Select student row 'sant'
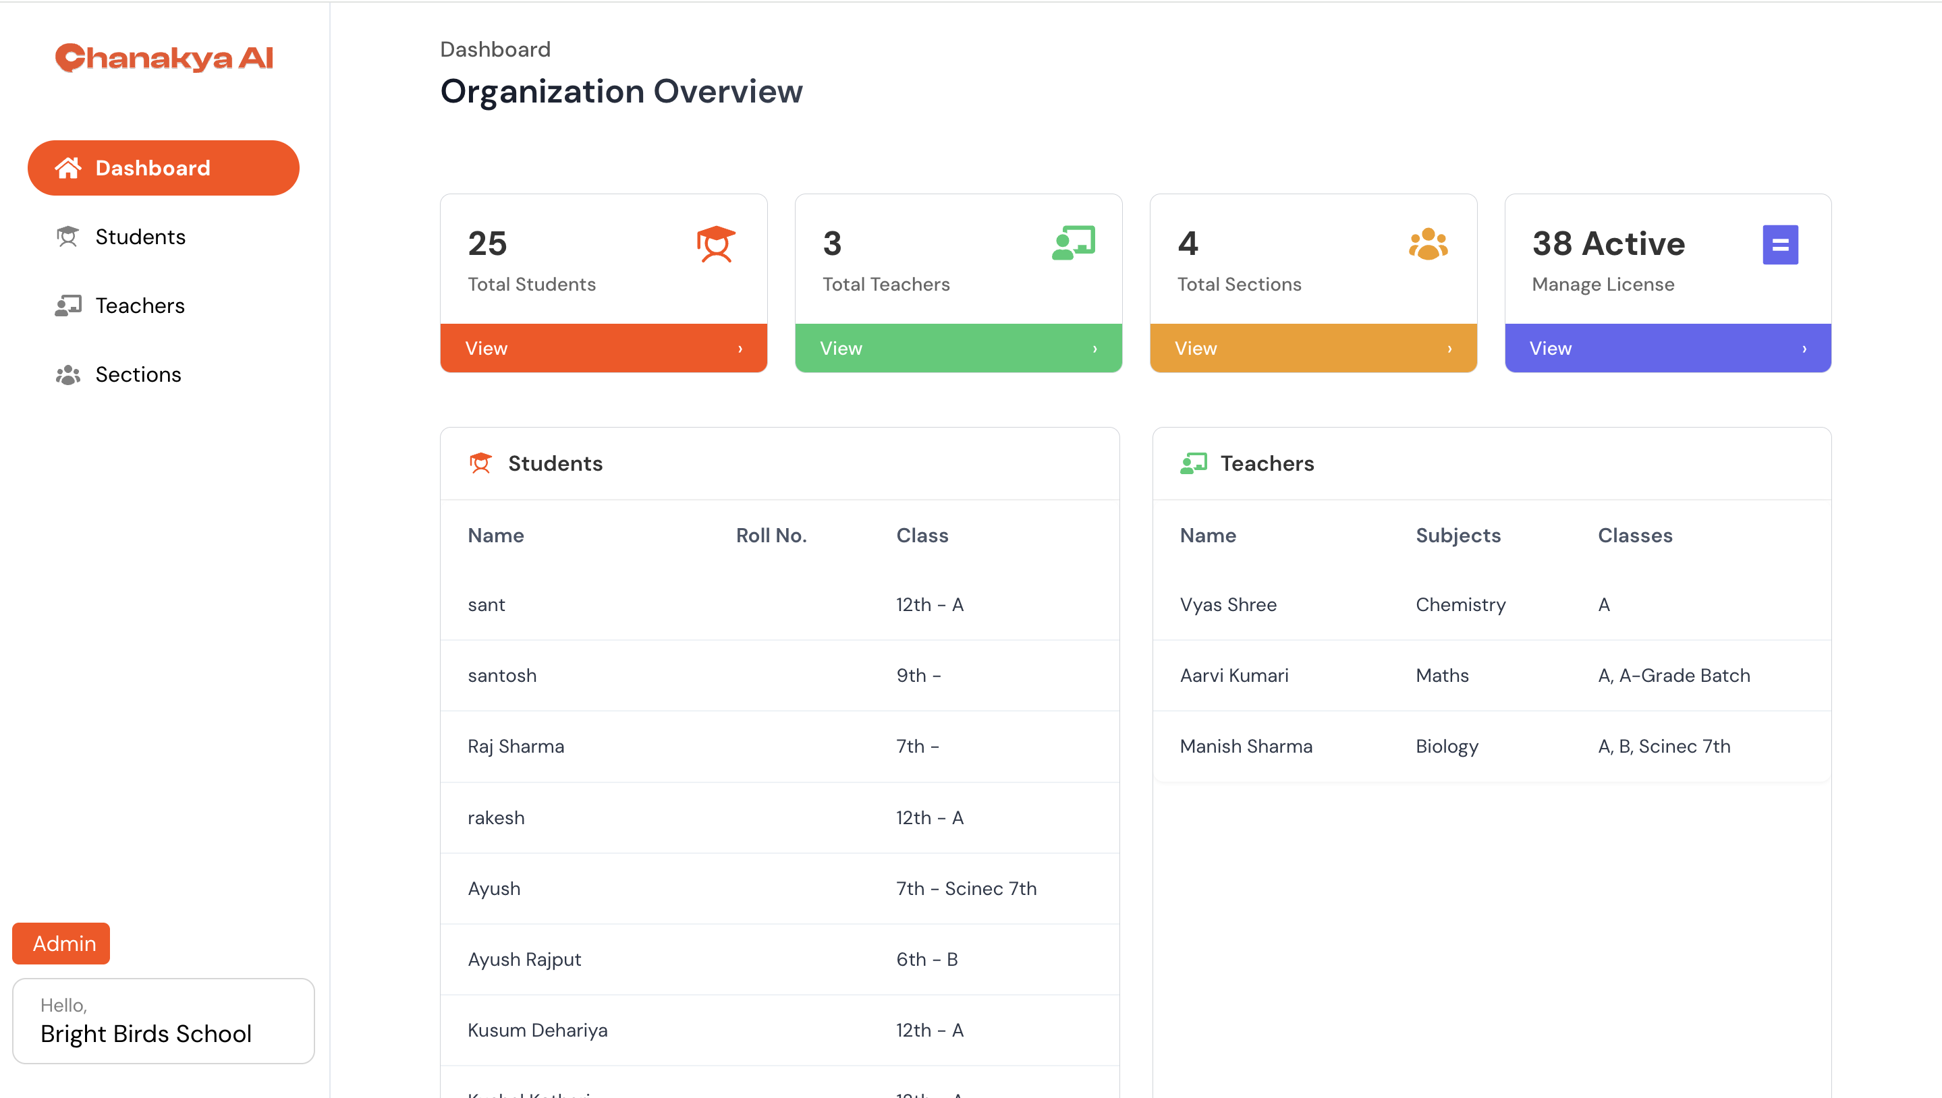Image resolution: width=1942 pixels, height=1098 pixels. pos(779,605)
